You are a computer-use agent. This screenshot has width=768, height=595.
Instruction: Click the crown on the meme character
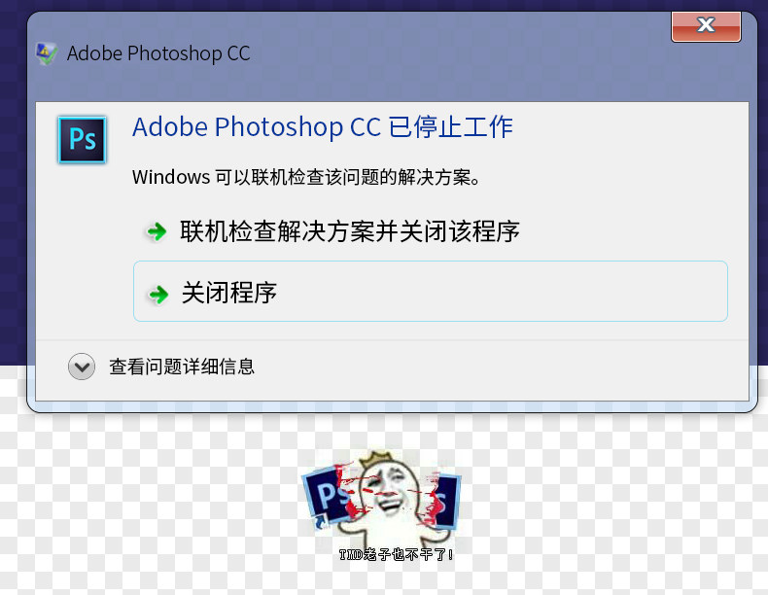[372, 460]
